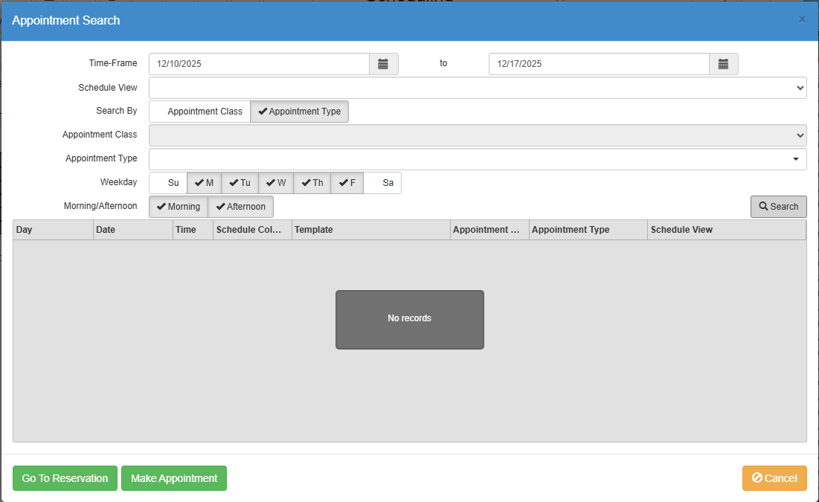
Task: Disable the Afternoon filter
Action: pos(241,206)
